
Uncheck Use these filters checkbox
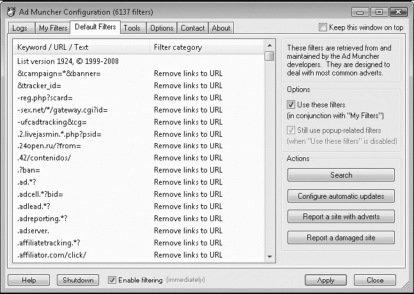pos(291,105)
